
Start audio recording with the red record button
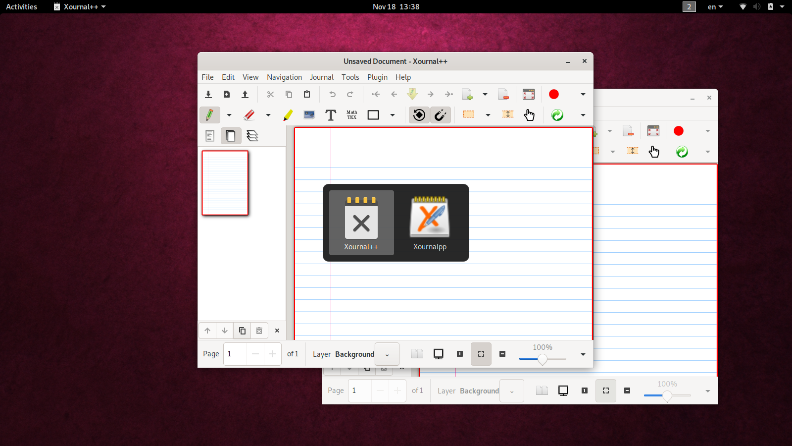click(x=553, y=94)
